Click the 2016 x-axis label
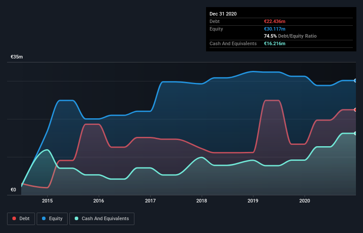 point(99,201)
